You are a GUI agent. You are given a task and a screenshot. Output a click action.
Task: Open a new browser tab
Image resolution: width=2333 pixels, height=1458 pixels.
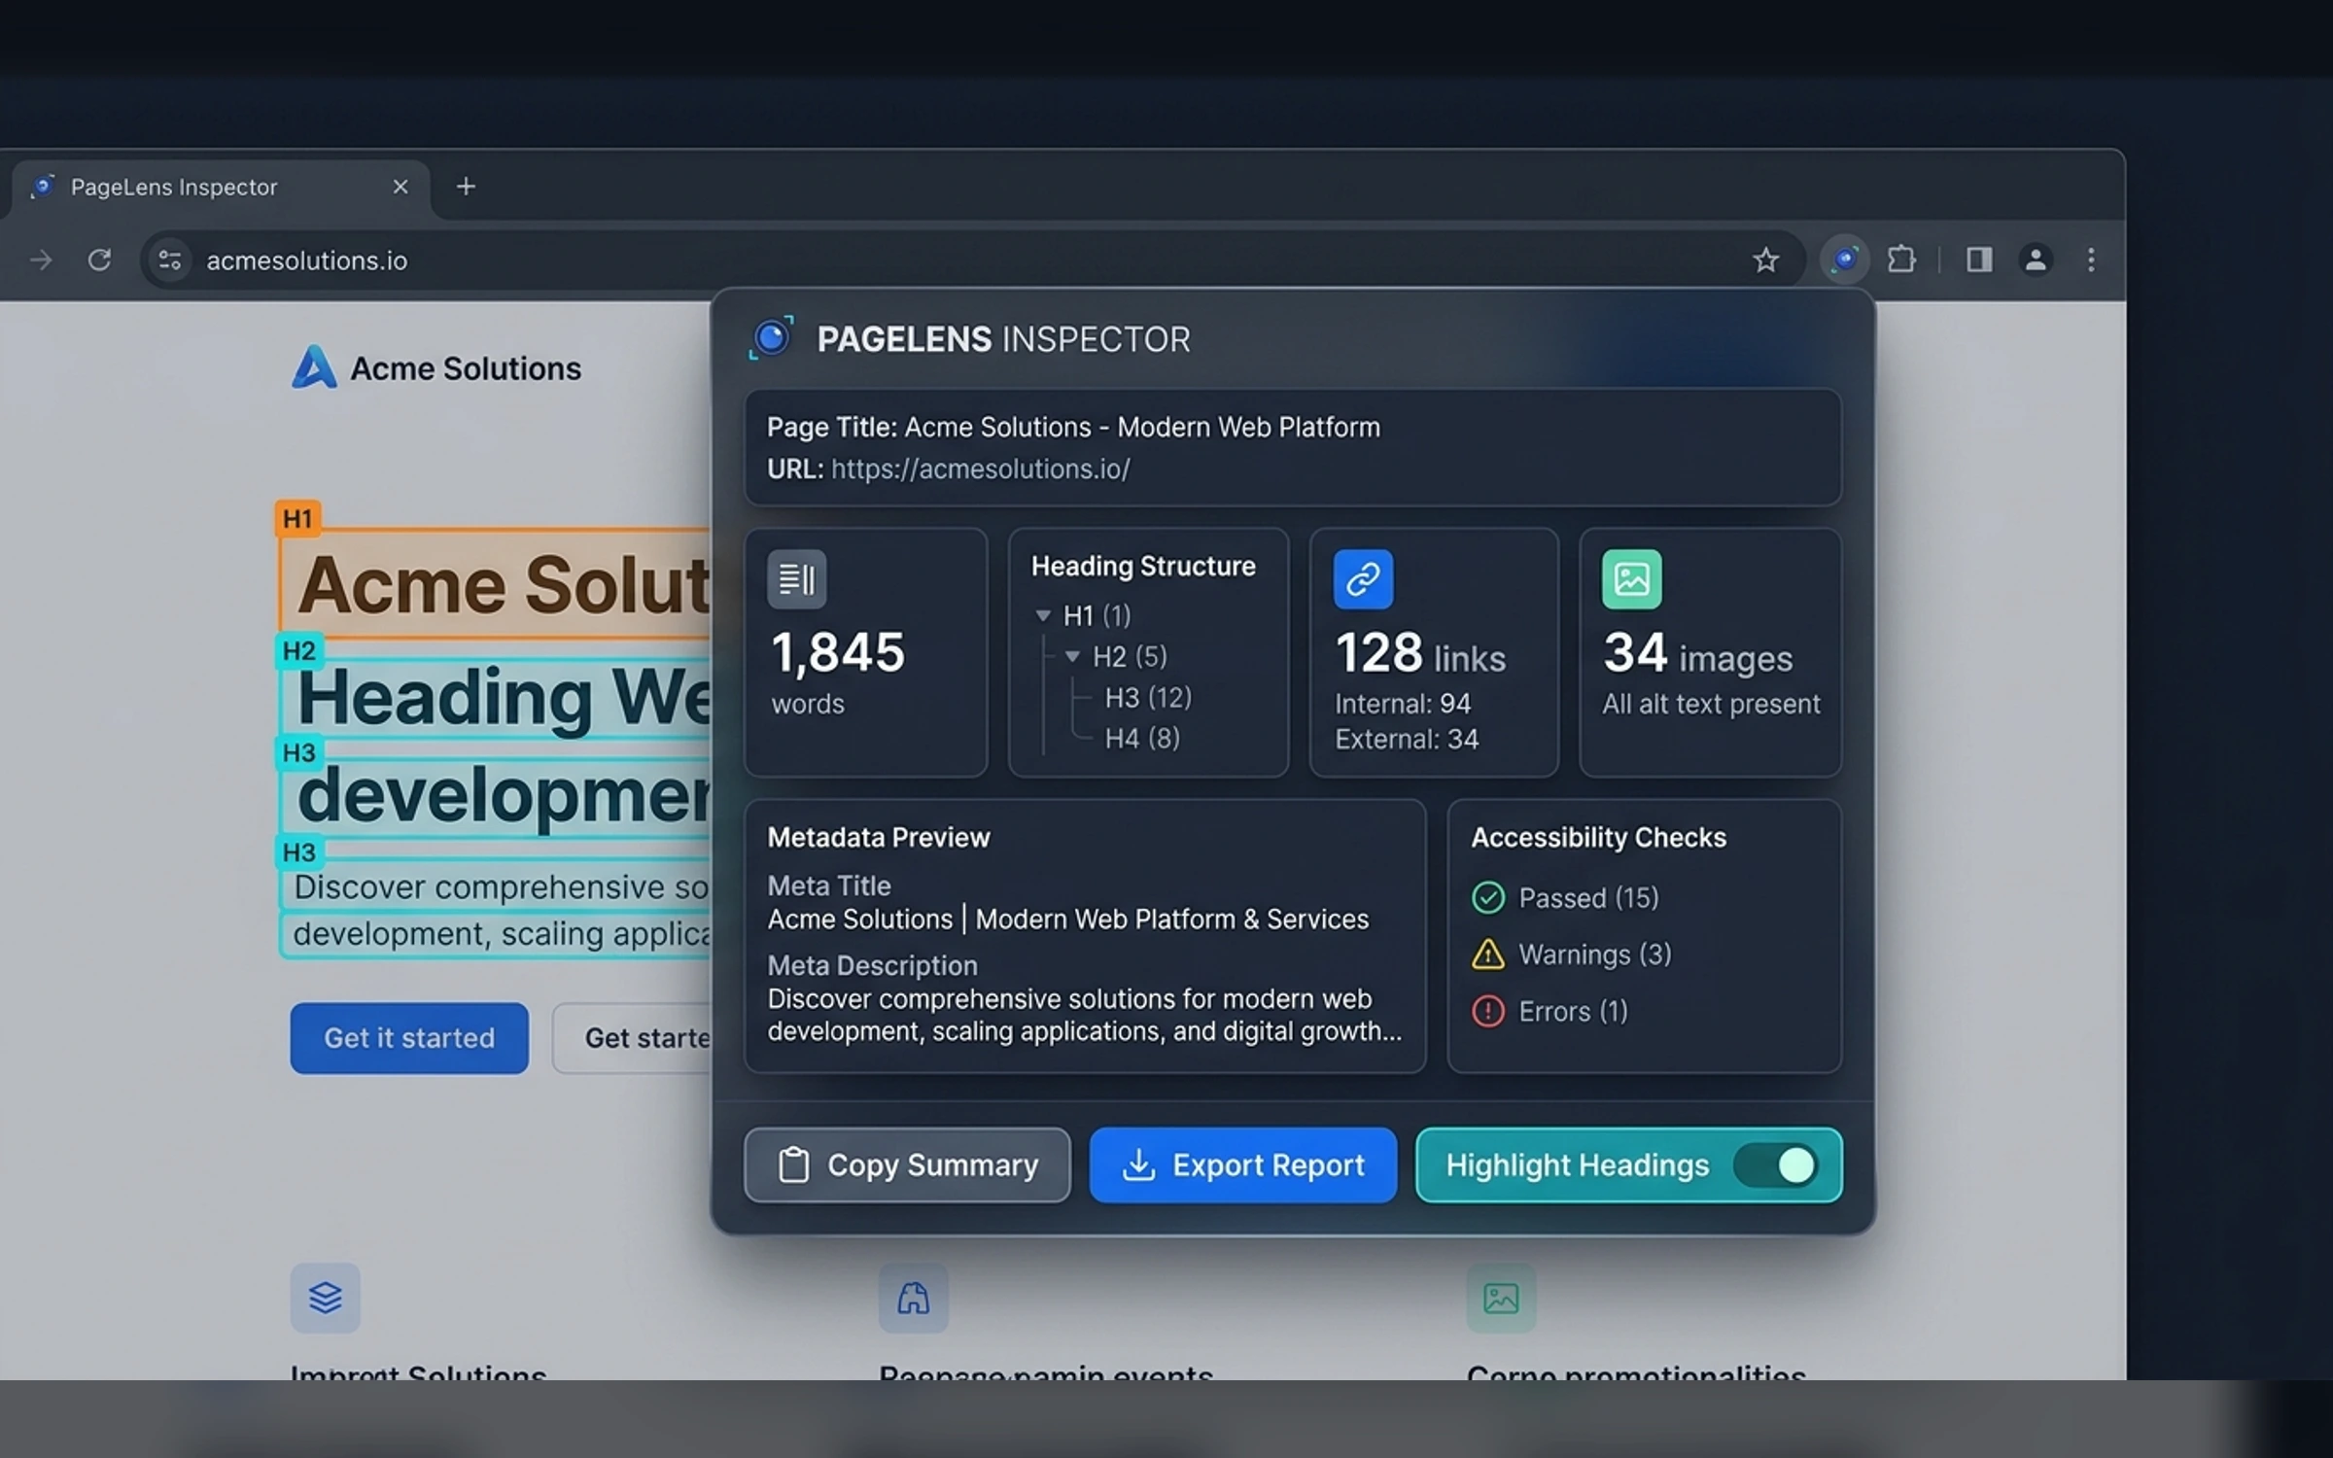coord(466,187)
